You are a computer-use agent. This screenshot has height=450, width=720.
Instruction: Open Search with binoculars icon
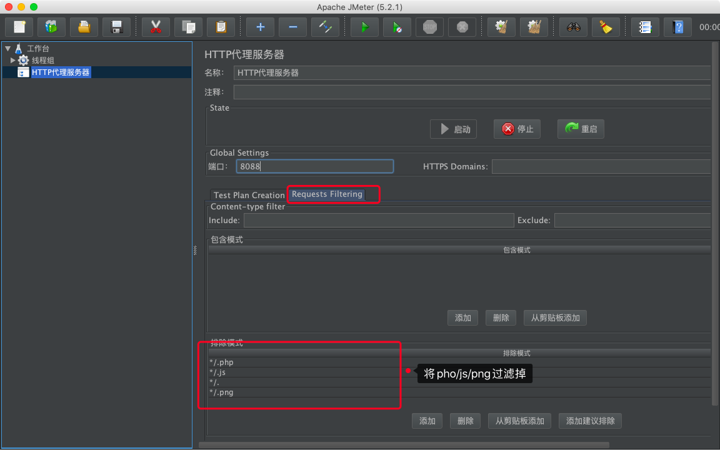click(574, 27)
